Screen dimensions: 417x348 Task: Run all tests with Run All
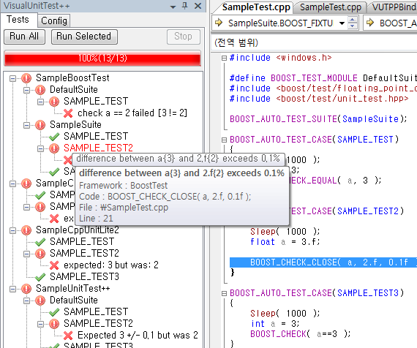pyautogui.click(x=24, y=37)
